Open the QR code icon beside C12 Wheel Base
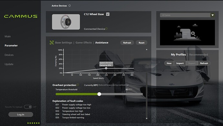This screenshot has width=223, height=126. [108, 14]
